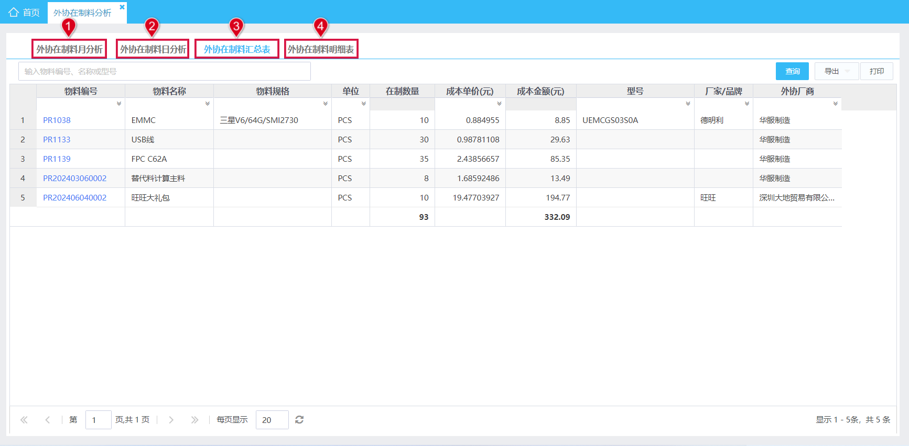Switch to 外协在制料日分析 tab
Screen dimensions: 909x446
pyautogui.click(x=153, y=49)
